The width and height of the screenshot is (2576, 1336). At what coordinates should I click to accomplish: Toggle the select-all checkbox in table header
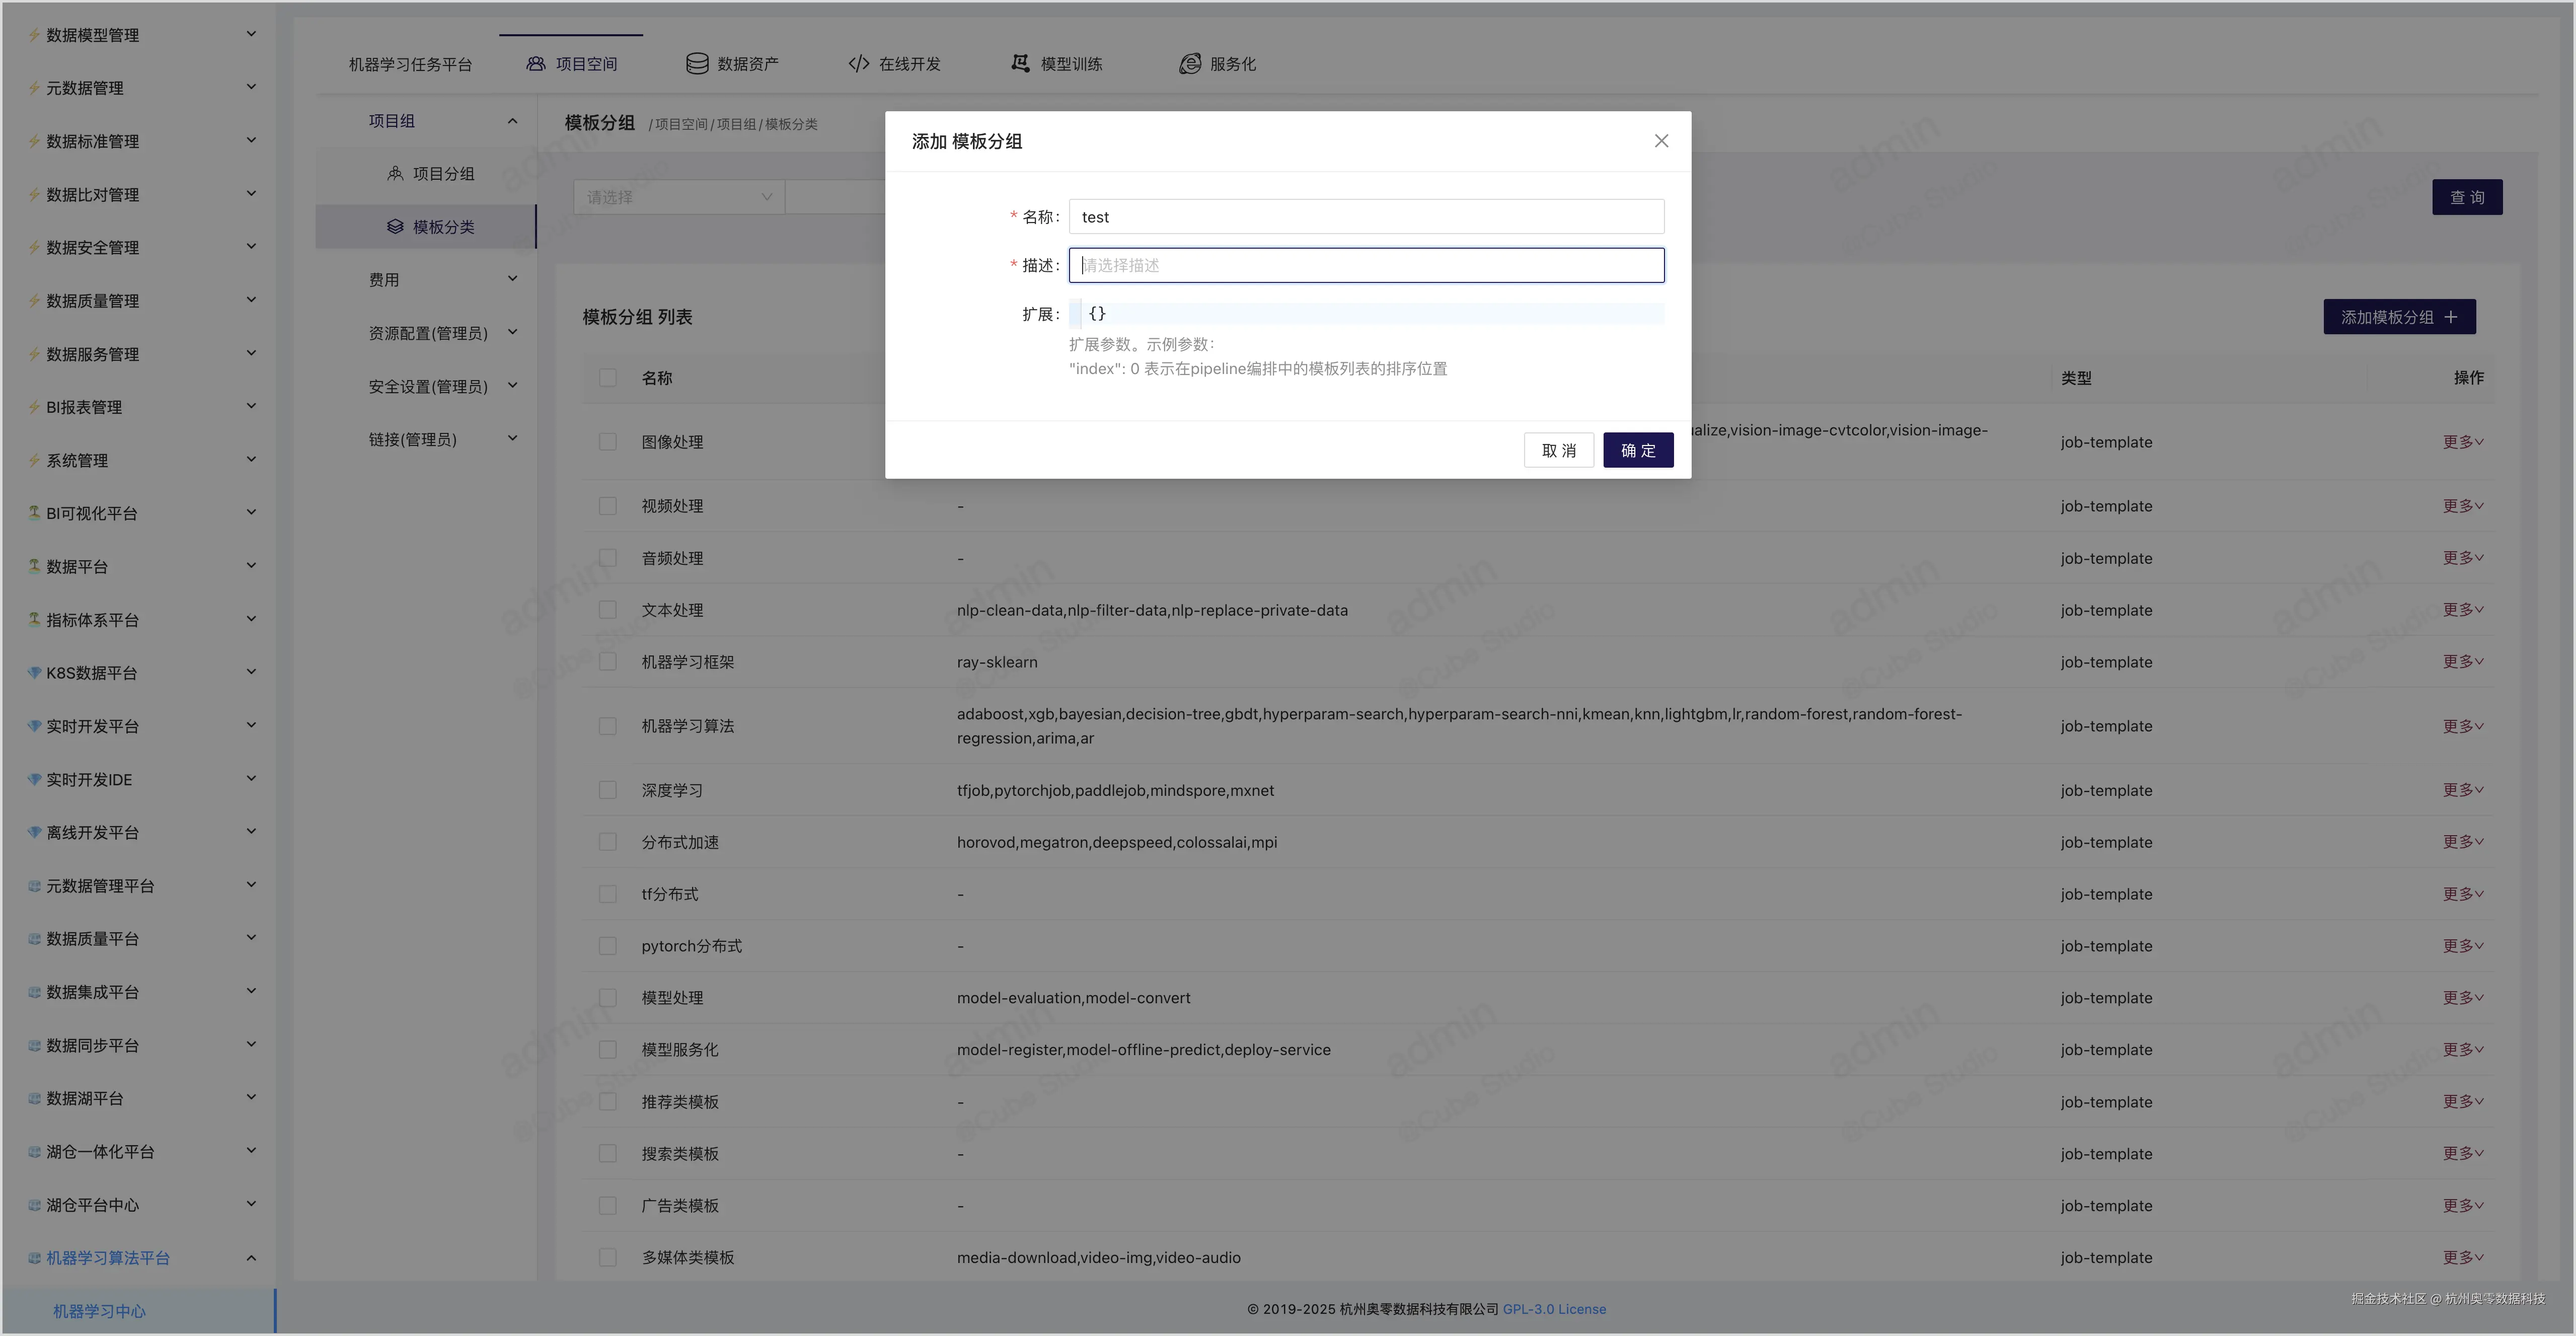(607, 378)
